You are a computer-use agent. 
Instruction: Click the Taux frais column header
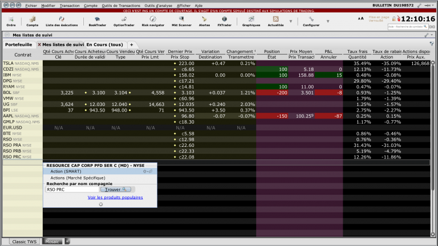[357, 52]
